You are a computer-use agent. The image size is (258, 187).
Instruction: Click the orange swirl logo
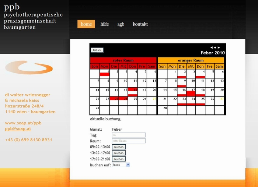click(29, 67)
